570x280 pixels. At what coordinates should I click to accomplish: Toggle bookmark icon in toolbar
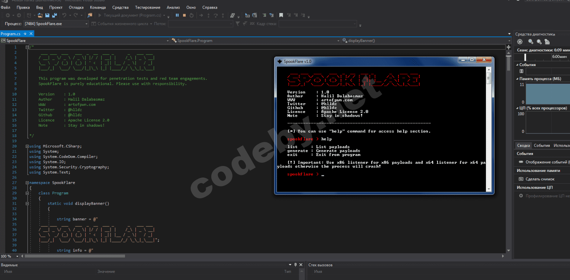[281, 15]
